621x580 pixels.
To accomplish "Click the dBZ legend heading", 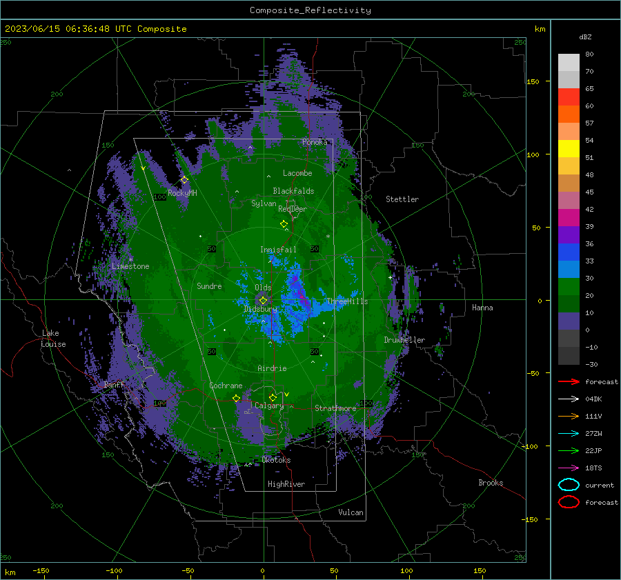I will [x=585, y=37].
